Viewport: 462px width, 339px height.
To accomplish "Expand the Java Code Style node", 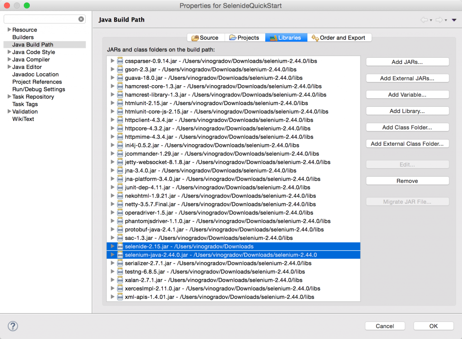I will 9,52.
